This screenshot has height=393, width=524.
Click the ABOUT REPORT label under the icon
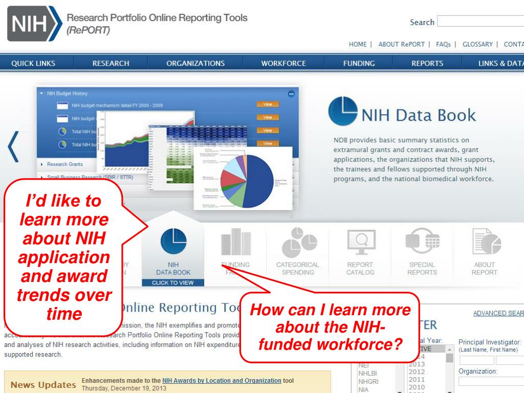[x=485, y=268]
